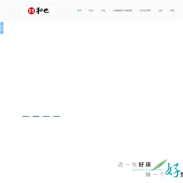This screenshot has height=183, width=183.
Task: Click the 选一张好床 slogan text
Action: pos(134,165)
